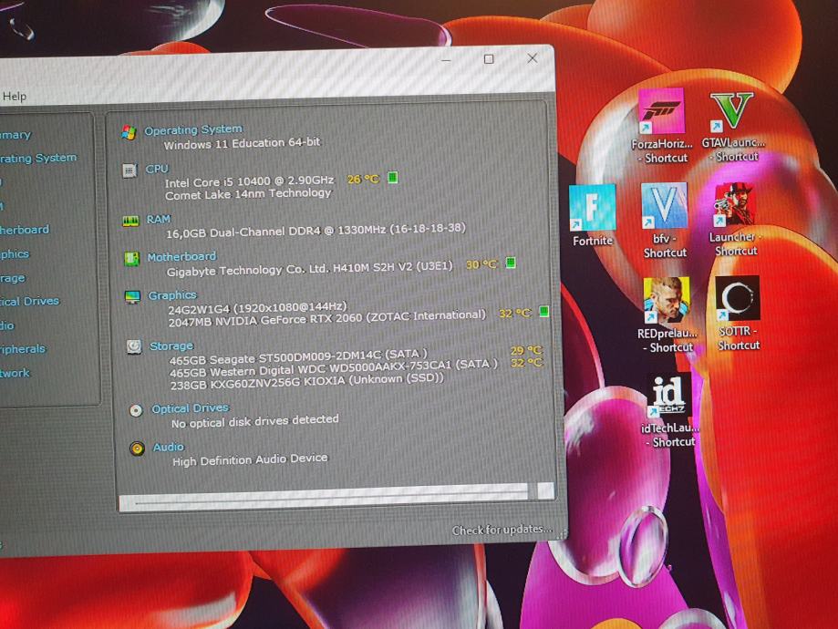This screenshot has width=838, height=629.
Task: Minimize the Speccy window
Action: pyautogui.click(x=446, y=60)
